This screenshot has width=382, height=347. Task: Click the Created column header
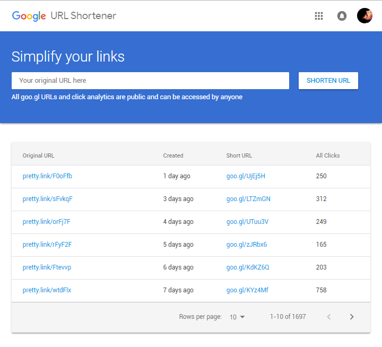click(173, 155)
